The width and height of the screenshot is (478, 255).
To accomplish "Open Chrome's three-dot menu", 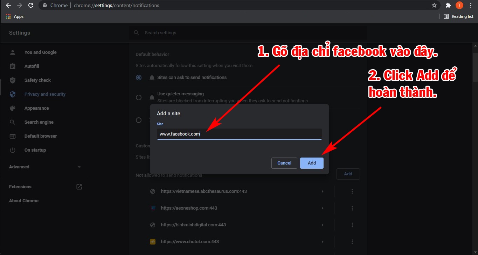I will (471, 5).
